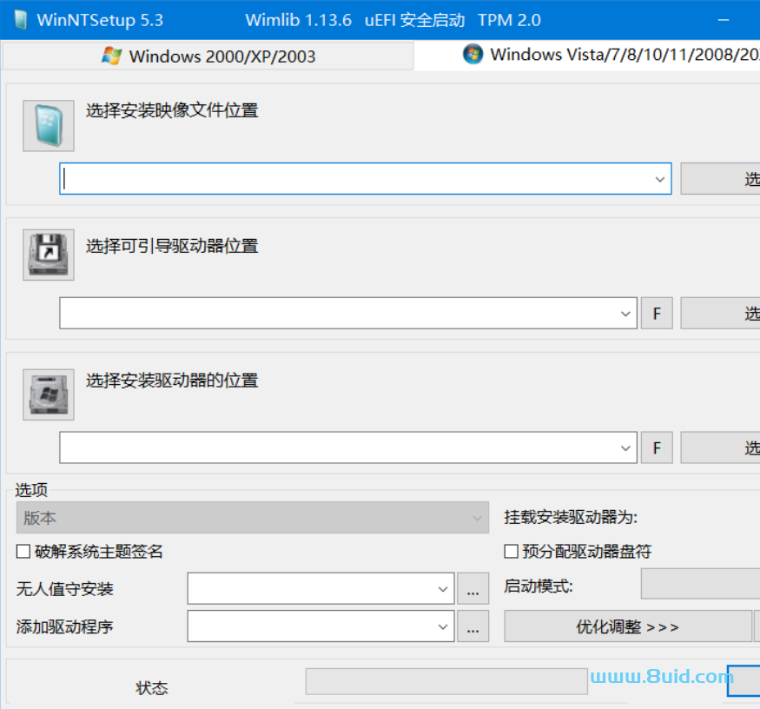Click the 选项 group label
760x709 pixels.
point(31,490)
